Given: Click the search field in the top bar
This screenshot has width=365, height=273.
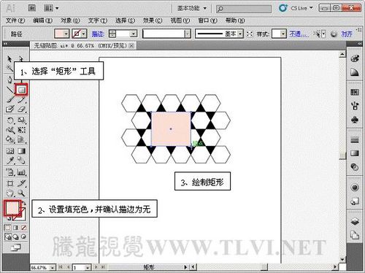Looking at the screenshot, I should [244, 9].
